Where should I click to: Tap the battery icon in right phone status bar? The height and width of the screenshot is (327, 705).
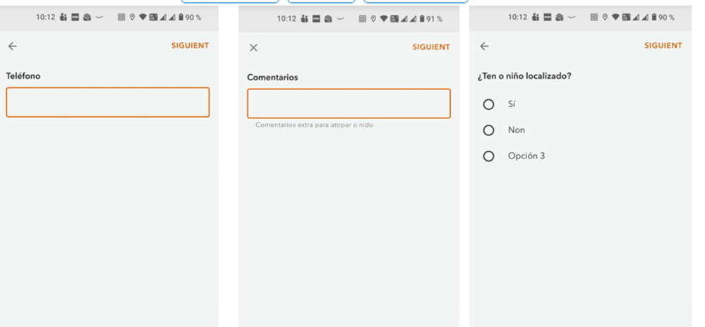653,18
